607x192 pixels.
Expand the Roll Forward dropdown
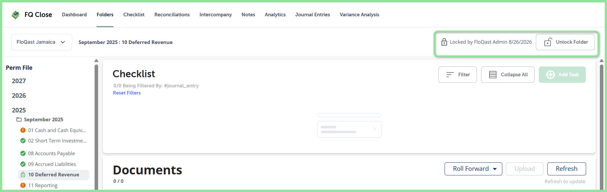[473, 169]
